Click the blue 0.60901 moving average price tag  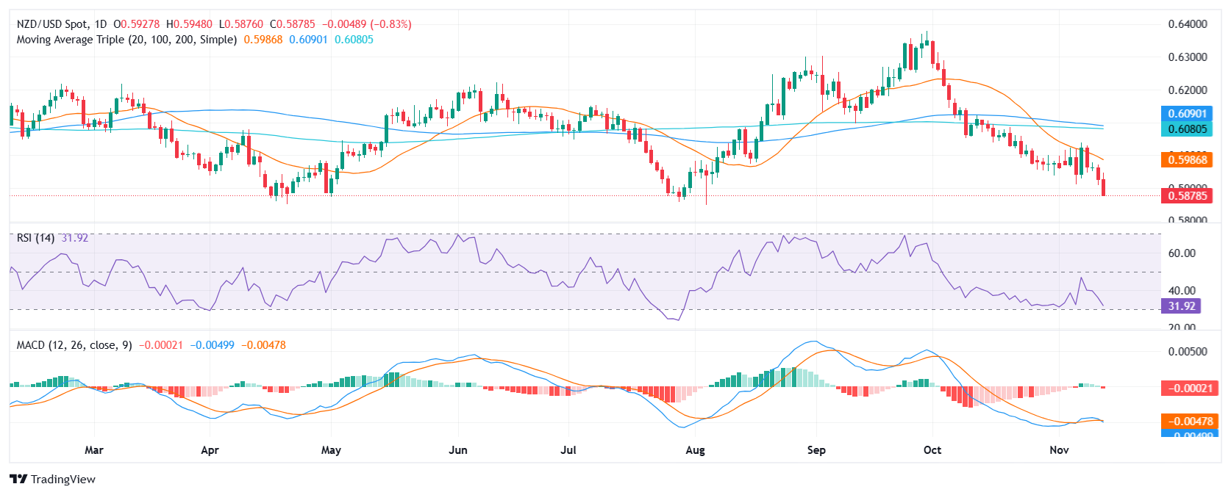click(x=1187, y=114)
